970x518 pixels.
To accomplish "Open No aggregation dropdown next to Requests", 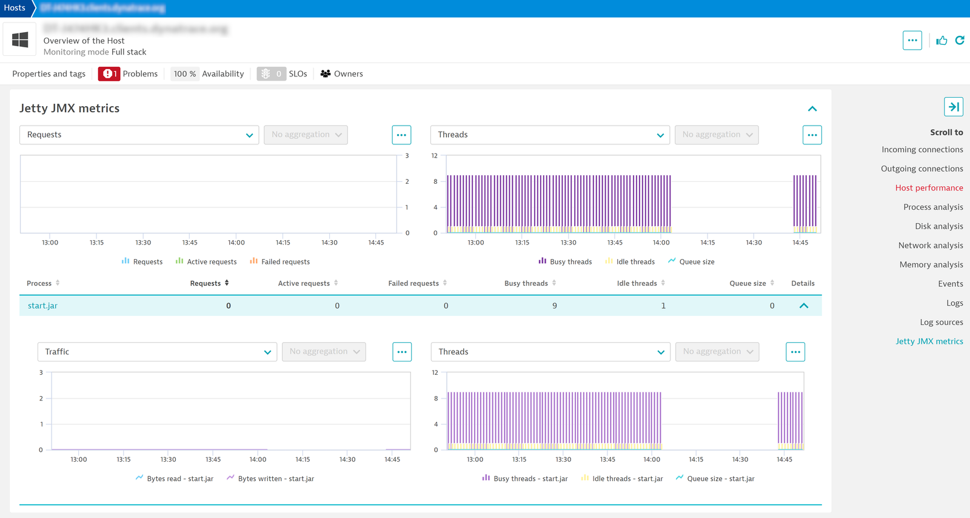I will click(306, 135).
